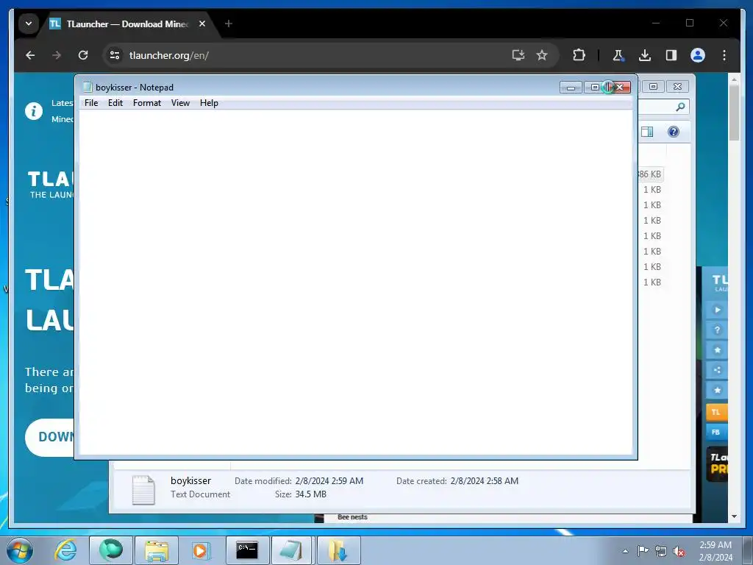Open the Format menu in Notepad

coord(147,103)
